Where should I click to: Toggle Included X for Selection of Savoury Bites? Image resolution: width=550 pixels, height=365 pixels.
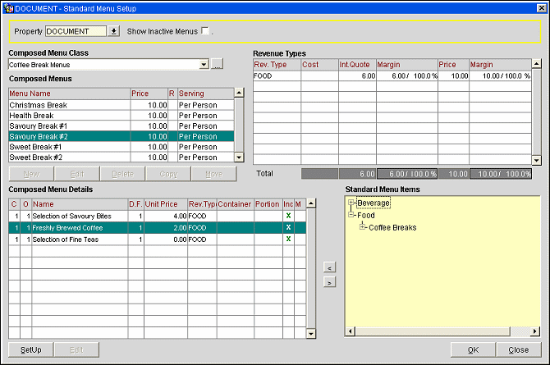click(288, 216)
